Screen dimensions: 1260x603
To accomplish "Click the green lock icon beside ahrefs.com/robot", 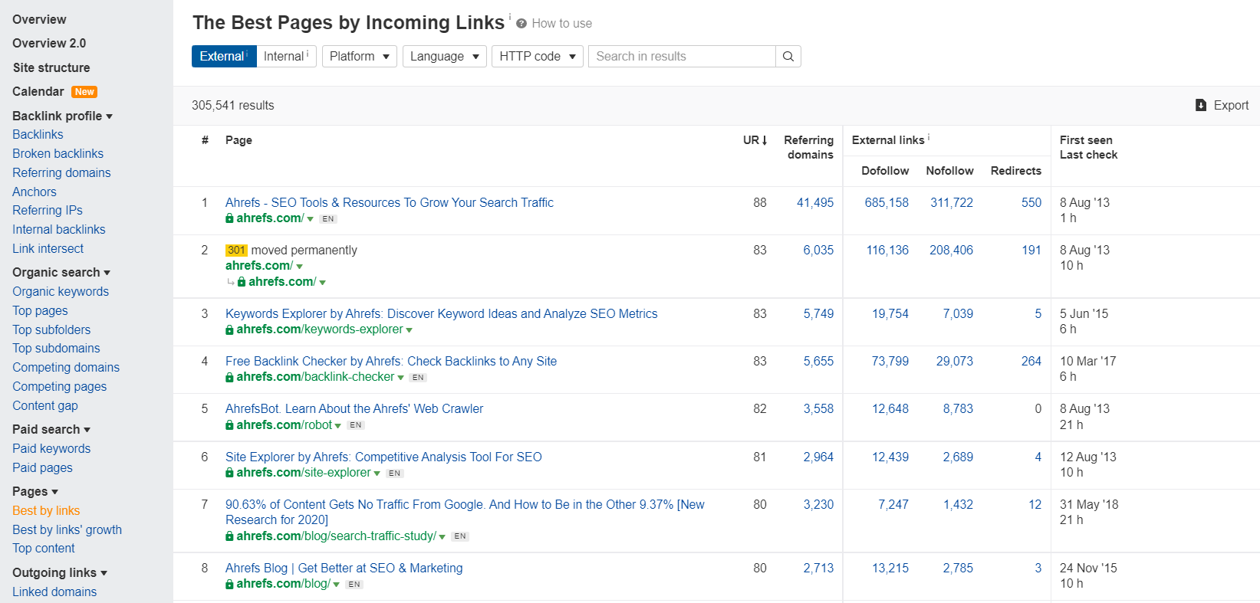I will click(x=229, y=425).
